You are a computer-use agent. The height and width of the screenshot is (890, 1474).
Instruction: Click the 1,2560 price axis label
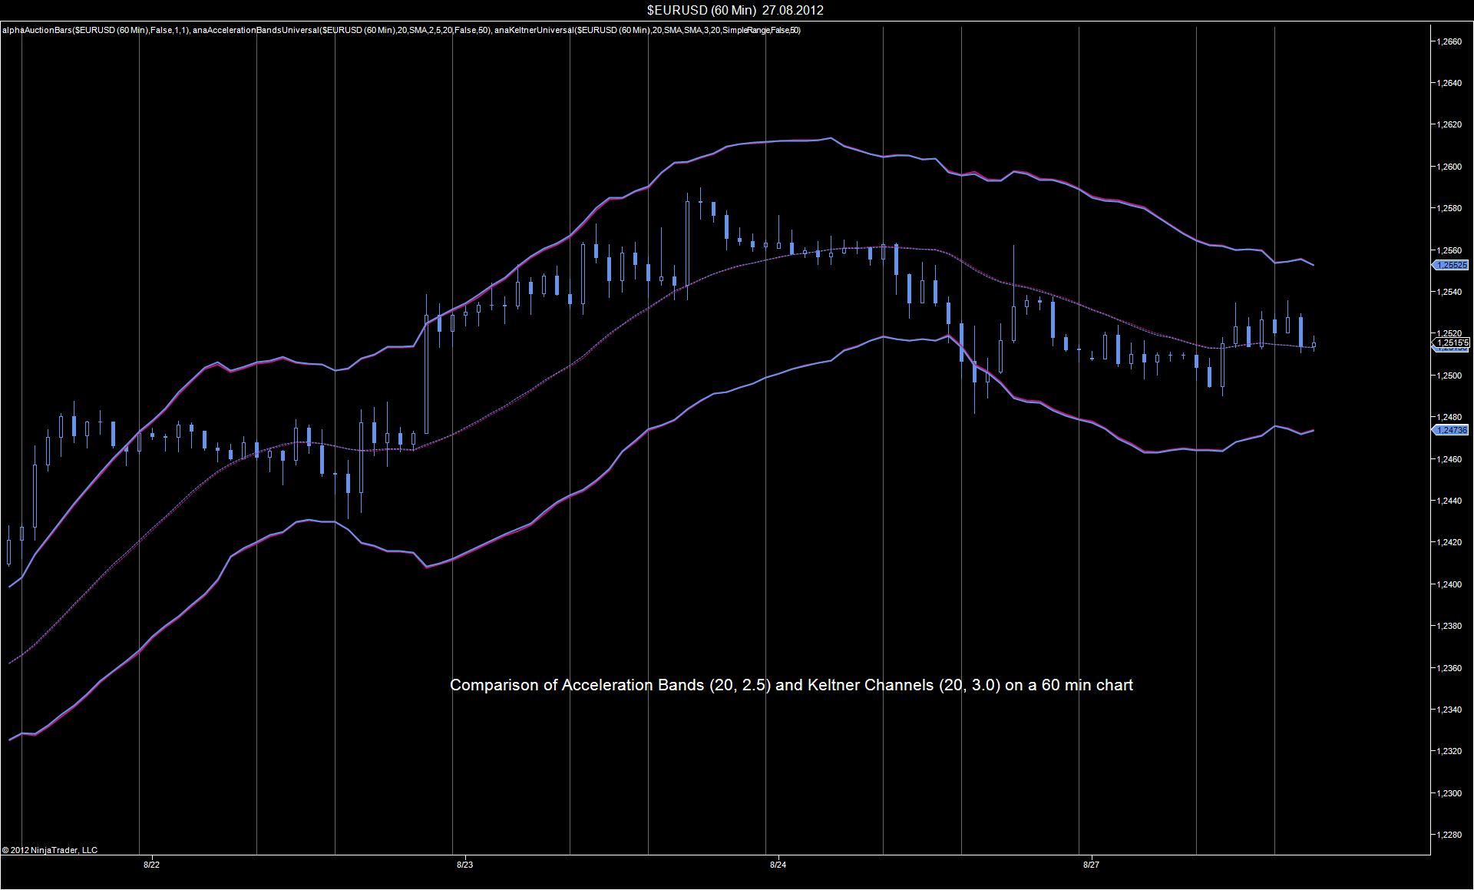(x=1448, y=250)
